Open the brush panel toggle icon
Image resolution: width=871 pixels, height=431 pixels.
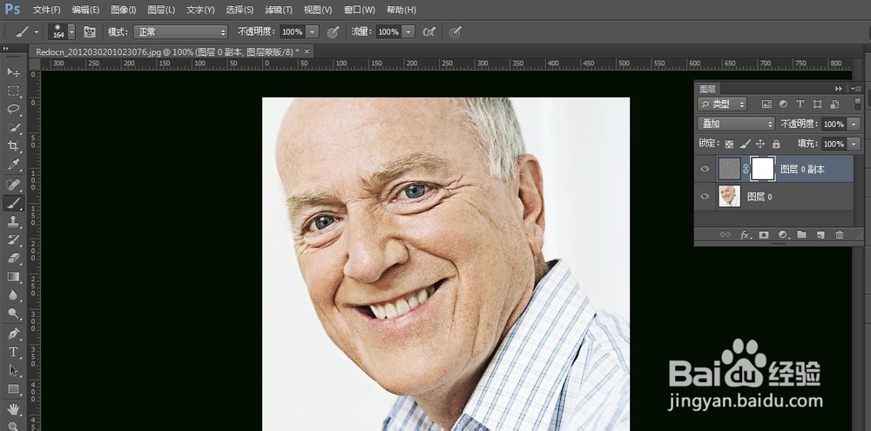point(90,32)
